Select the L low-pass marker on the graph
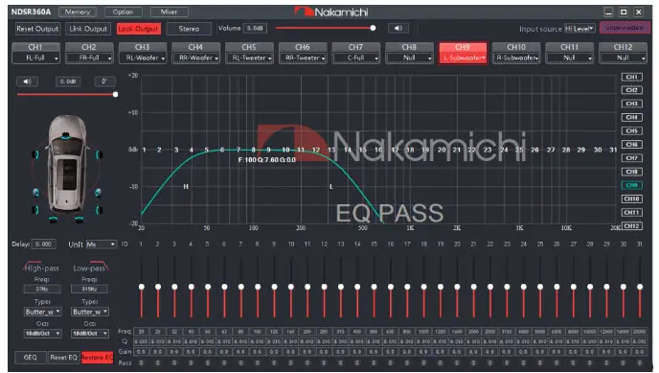The image size is (659, 373). tap(331, 186)
